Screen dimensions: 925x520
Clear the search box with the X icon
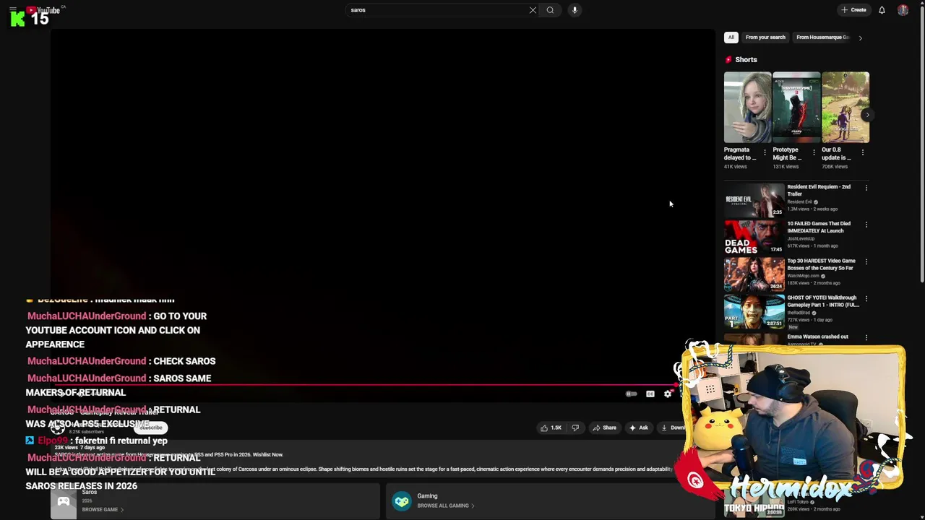[x=533, y=10]
